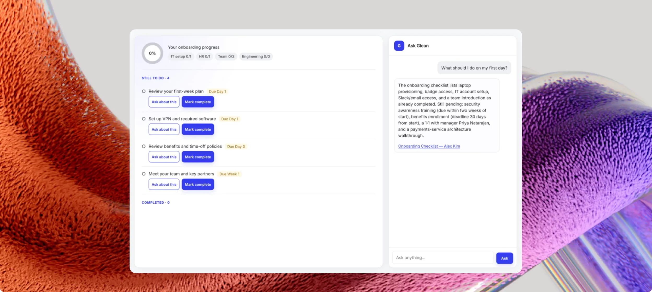Image resolution: width=652 pixels, height=292 pixels.
Task: Click the What should I do on my first day message
Action: point(474,68)
